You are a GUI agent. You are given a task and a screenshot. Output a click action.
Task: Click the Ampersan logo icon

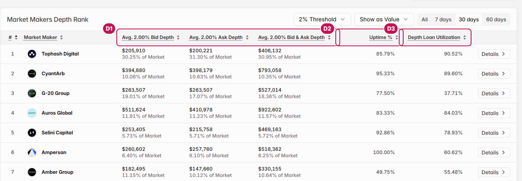coord(32,152)
